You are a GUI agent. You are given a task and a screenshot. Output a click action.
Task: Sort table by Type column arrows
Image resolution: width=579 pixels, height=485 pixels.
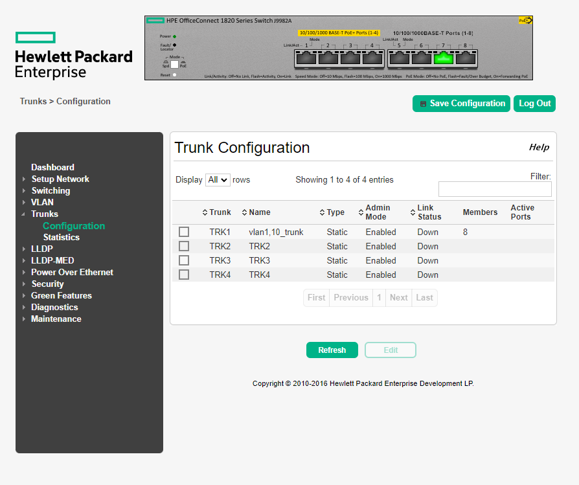click(322, 212)
